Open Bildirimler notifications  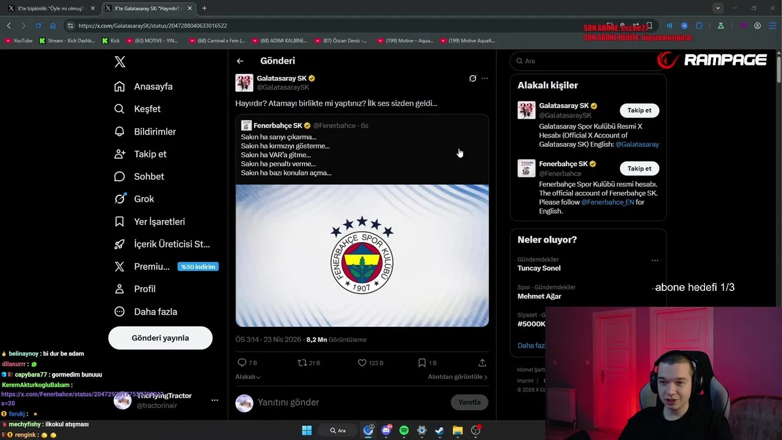[145, 131]
